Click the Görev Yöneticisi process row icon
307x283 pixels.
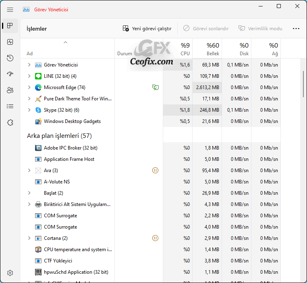(38, 65)
